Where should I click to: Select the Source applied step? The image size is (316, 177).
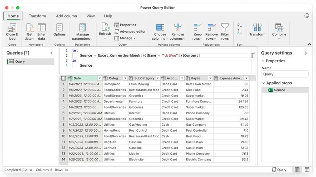[x=285, y=90]
